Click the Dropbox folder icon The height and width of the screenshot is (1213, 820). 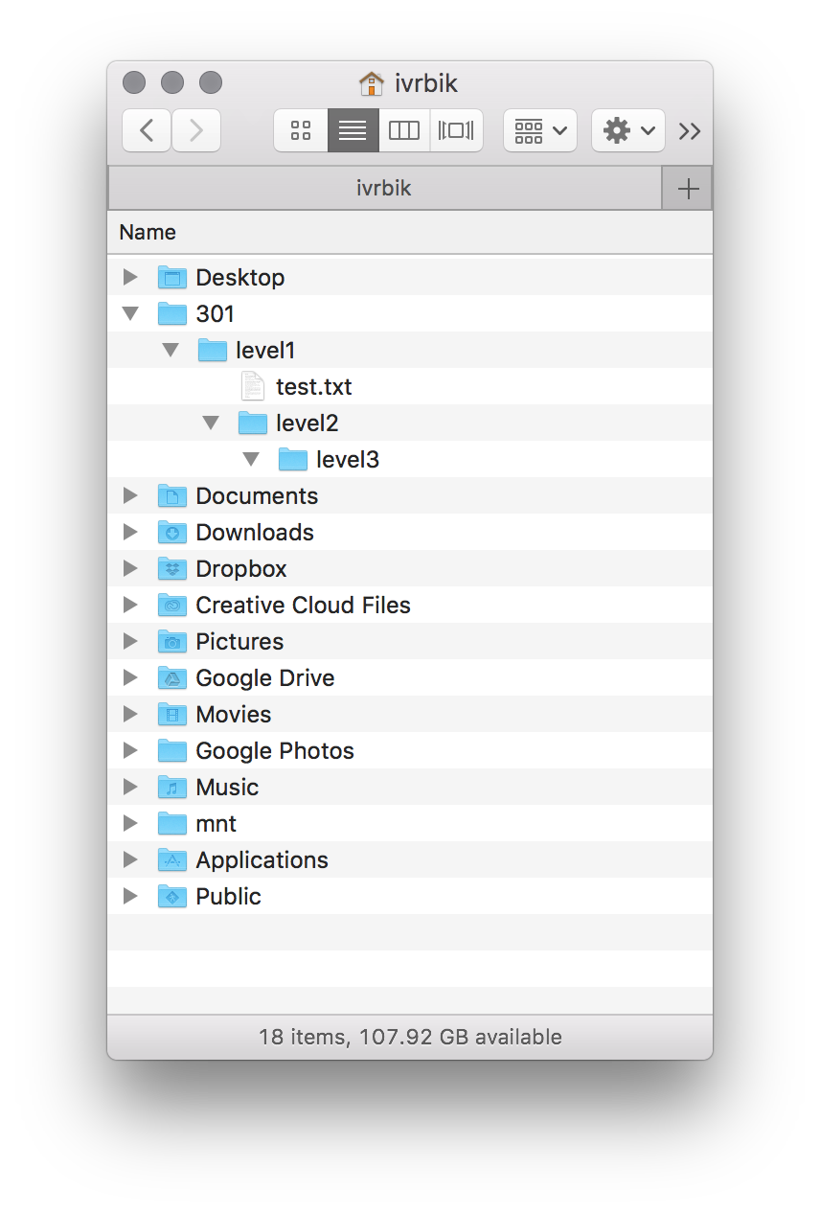coord(172,569)
